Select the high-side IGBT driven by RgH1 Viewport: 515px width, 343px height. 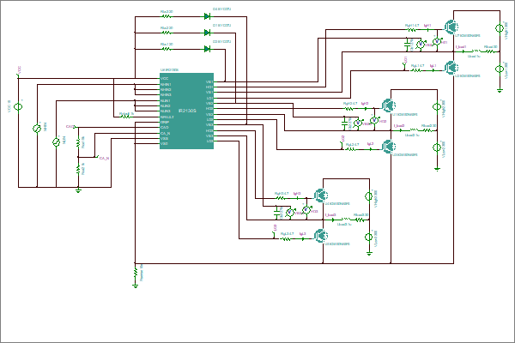(x=451, y=27)
